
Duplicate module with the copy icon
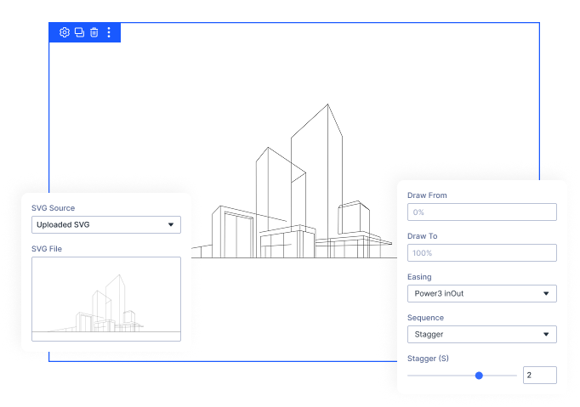[x=79, y=32]
